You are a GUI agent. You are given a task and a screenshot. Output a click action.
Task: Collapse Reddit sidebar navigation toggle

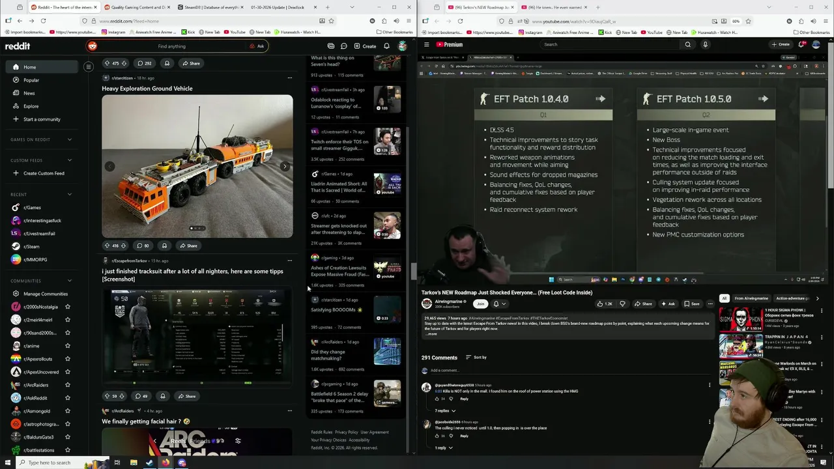(89, 66)
